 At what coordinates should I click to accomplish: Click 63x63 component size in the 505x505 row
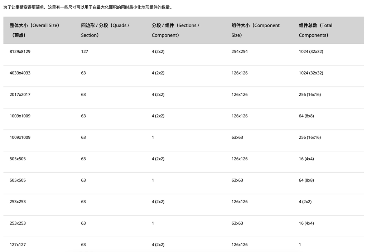(x=237, y=180)
